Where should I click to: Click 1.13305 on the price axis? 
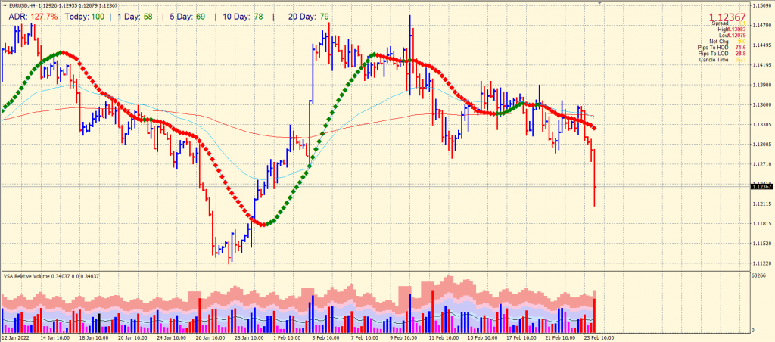(x=761, y=125)
